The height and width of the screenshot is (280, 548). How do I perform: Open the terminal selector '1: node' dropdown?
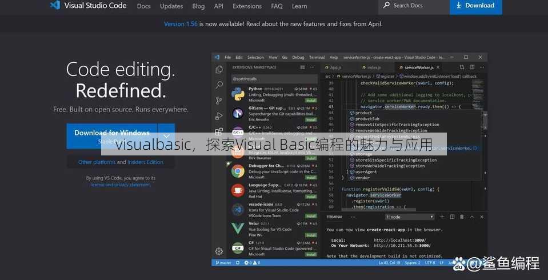point(410,217)
